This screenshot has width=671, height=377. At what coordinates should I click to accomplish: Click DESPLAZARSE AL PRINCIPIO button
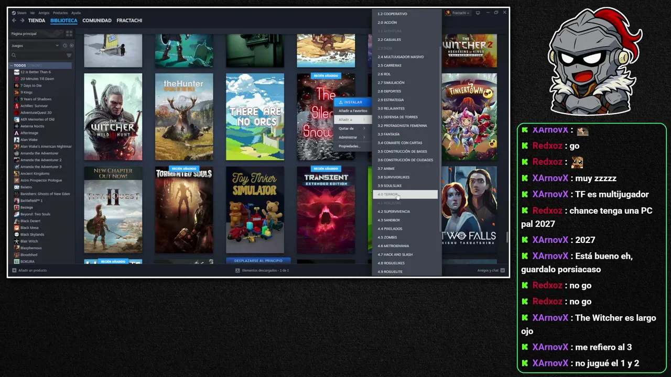coord(258,260)
